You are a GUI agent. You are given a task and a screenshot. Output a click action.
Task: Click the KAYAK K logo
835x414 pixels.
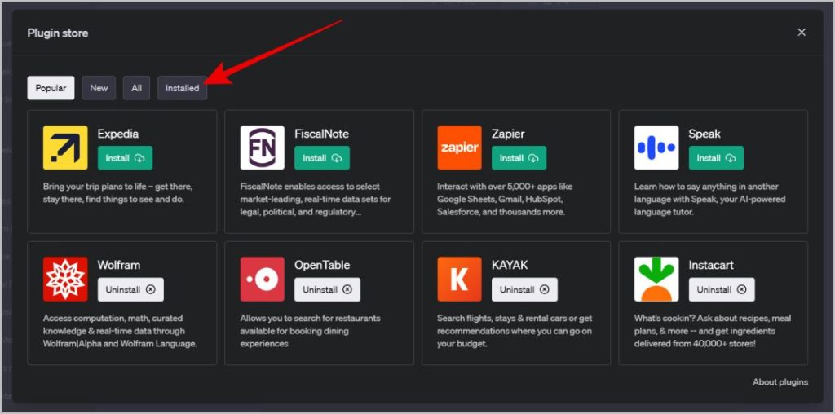pos(460,280)
